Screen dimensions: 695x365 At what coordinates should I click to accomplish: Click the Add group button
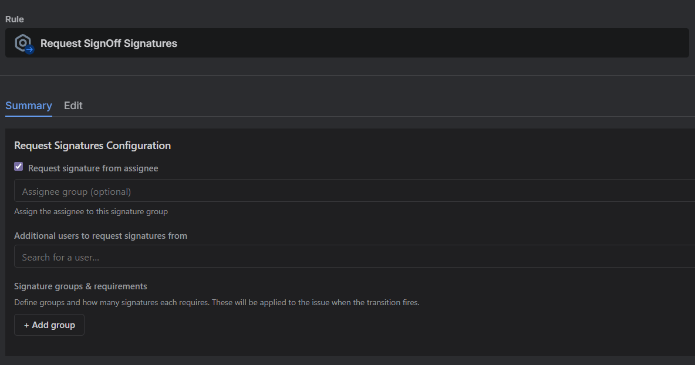(49, 325)
